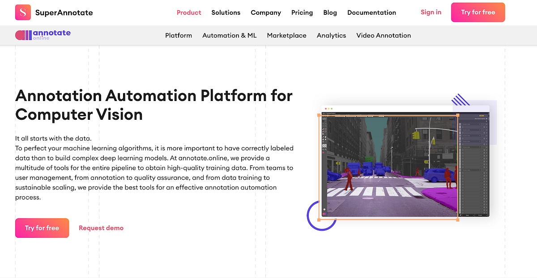
Task: Click the SuperAnnotate S logo icon
Action: (x=23, y=13)
